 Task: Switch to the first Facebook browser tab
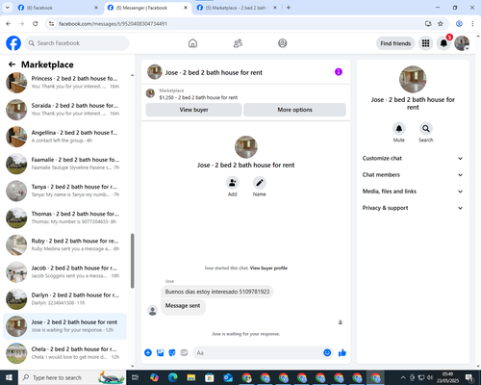point(58,8)
